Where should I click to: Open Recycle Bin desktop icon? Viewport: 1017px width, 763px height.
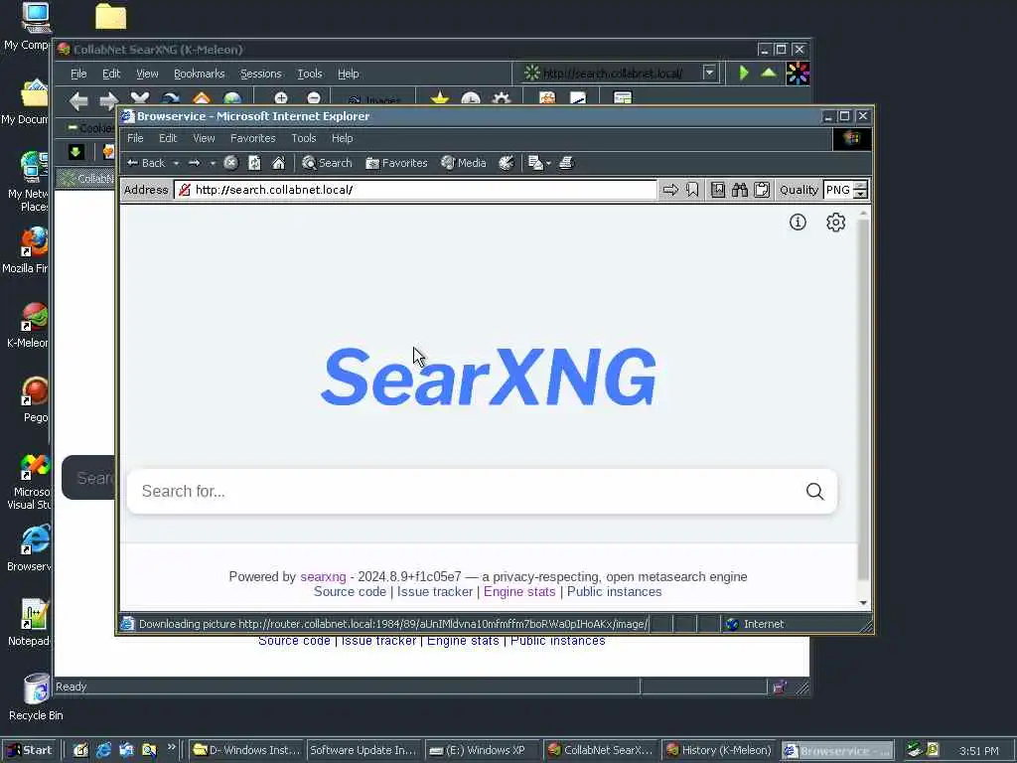point(36,696)
